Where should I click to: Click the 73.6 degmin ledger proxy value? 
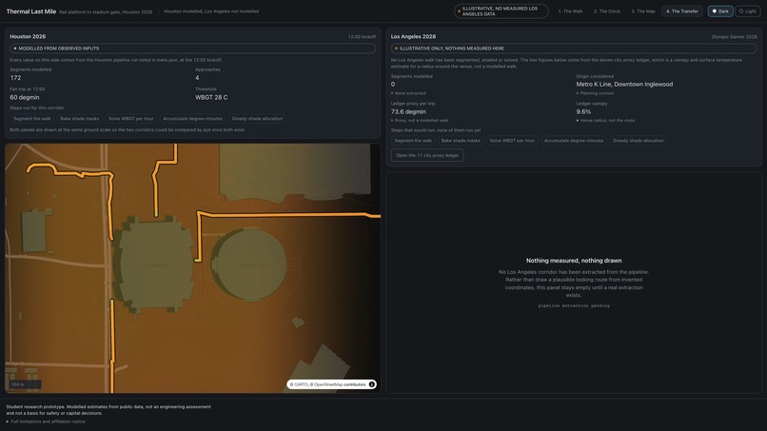[x=408, y=112]
